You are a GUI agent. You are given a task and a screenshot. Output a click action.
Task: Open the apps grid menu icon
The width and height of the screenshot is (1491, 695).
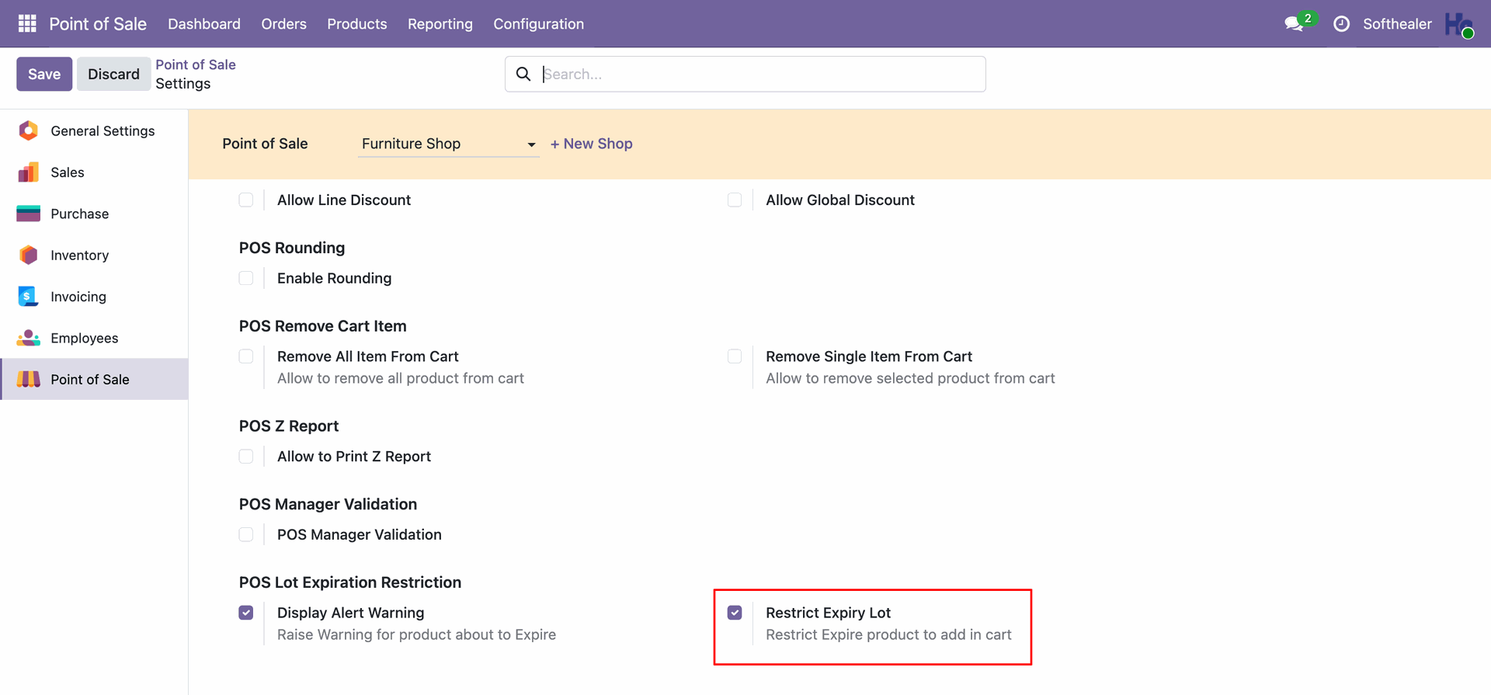(x=27, y=24)
